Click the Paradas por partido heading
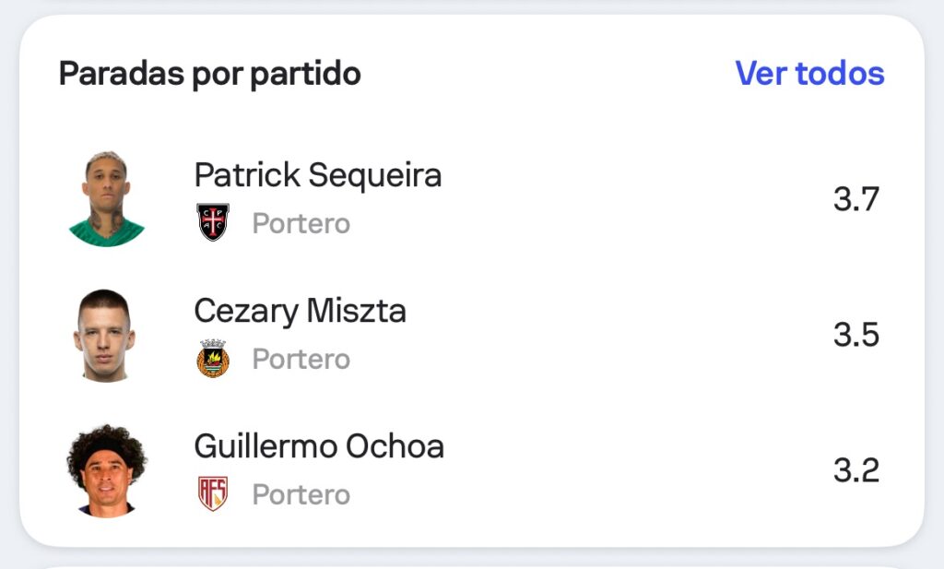This screenshot has height=569, width=944. coord(209,74)
